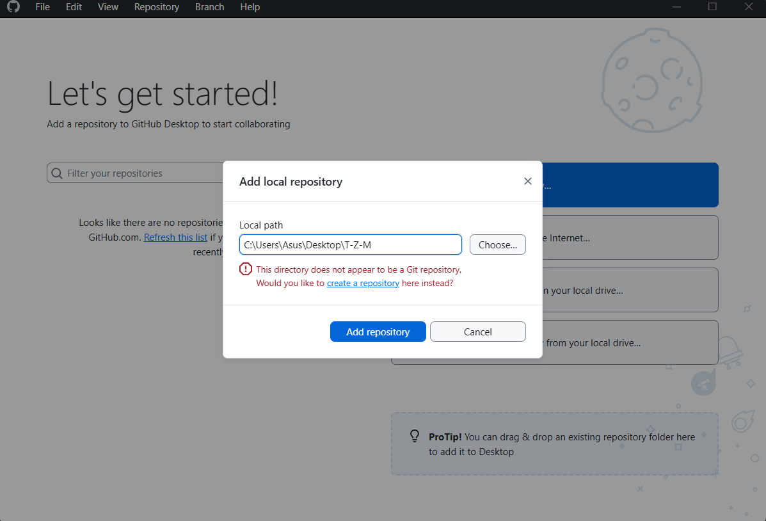Click the Filter your repositories search box
Screen dimensions: 766x521
[x=135, y=173]
